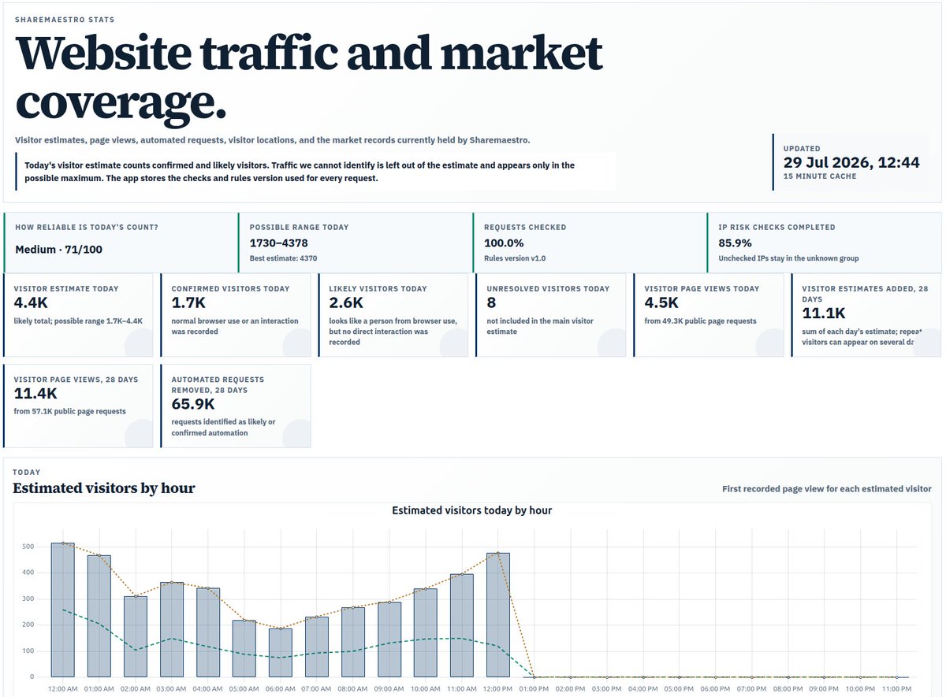Click the 12:00 PM bar in the chart
The width and height of the screenshot is (946, 697).
tap(498, 614)
